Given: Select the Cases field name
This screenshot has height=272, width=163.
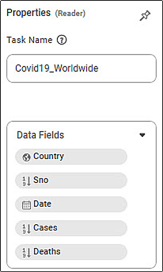Looking at the screenshot, I should [45, 228].
